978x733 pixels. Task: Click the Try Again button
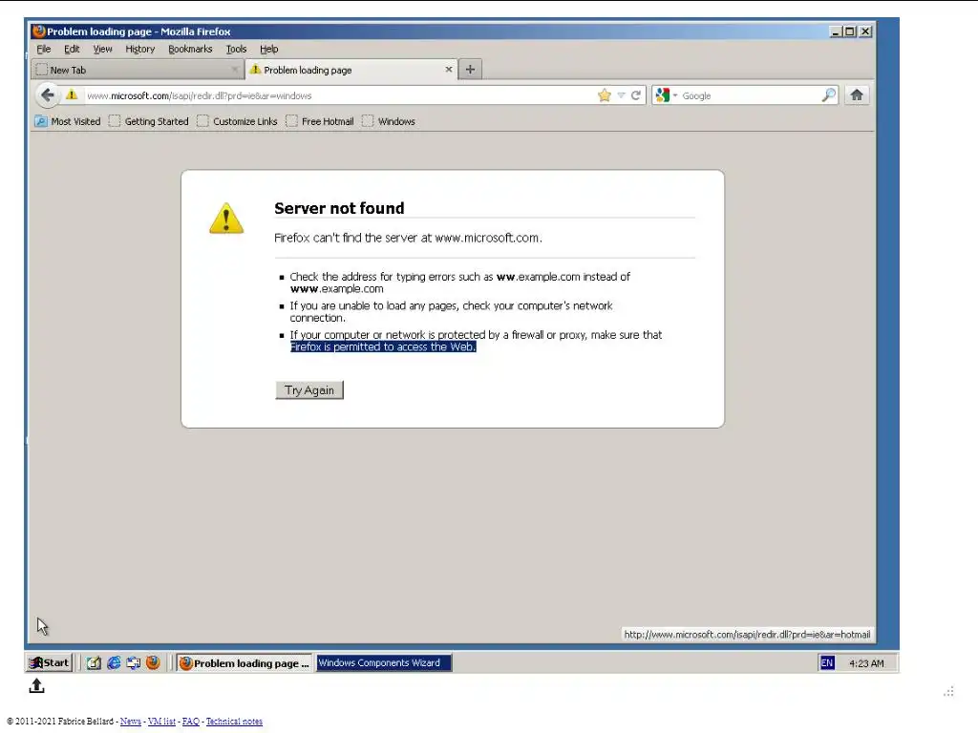pyautogui.click(x=309, y=390)
